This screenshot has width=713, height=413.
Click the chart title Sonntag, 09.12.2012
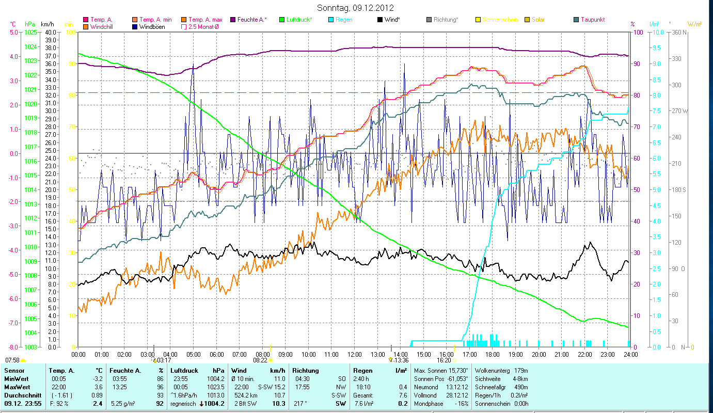[356, 8]
